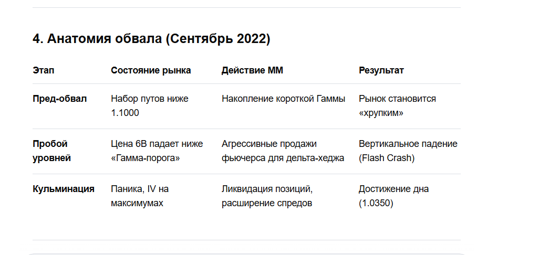Click the «Пред-обвал» row label
Viewport: 539px width, 255px height.
click(60, 99)
